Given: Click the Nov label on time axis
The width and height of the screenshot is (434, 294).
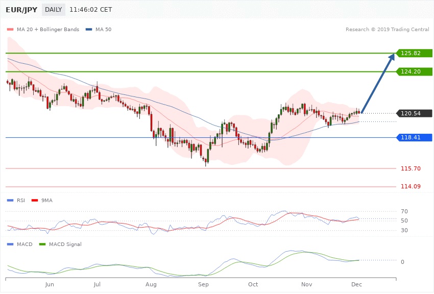Looking at the screenshot, I should 307,283.
